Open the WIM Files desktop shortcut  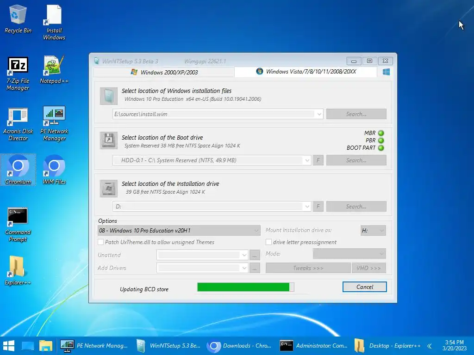click(54, 170)
